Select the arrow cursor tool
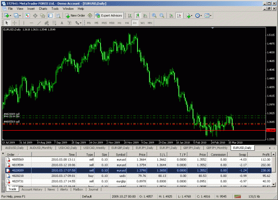 7,23
